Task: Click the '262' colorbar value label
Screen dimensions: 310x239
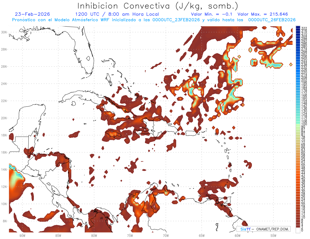Action: click(304, 54)
